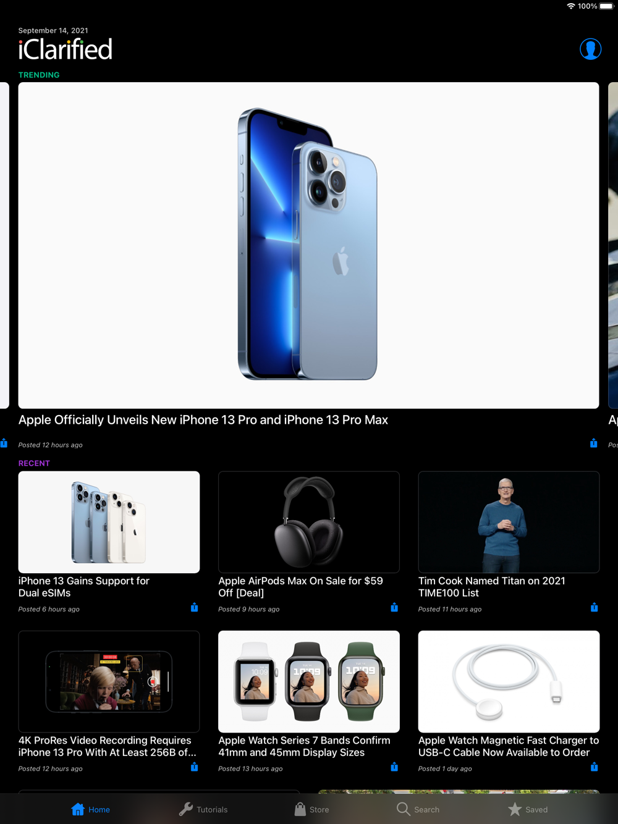Share the 4K ProRes Video article

click(x=194, y=767)
